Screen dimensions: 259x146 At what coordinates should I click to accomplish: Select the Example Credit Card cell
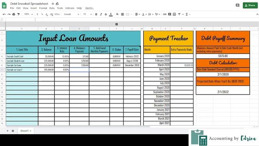[x=22, y=56]
